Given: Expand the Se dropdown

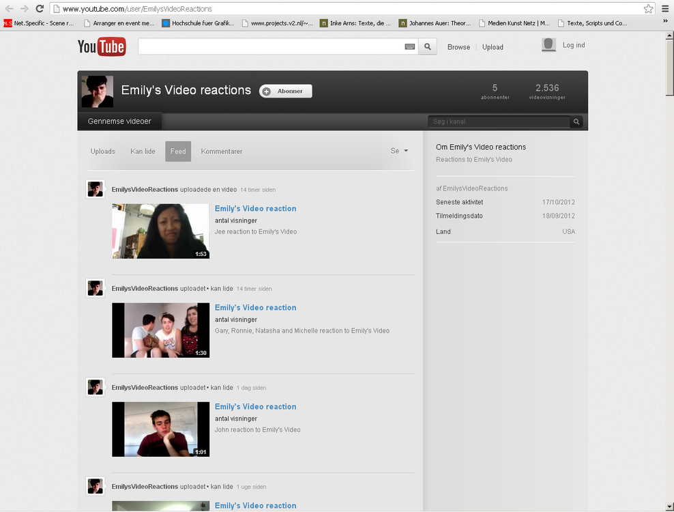Looking at the screenshot, I should pyautogui.click(x=399, y=151).
